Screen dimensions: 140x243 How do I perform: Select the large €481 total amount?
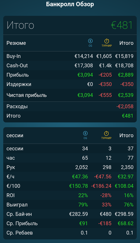pos(122,25)
